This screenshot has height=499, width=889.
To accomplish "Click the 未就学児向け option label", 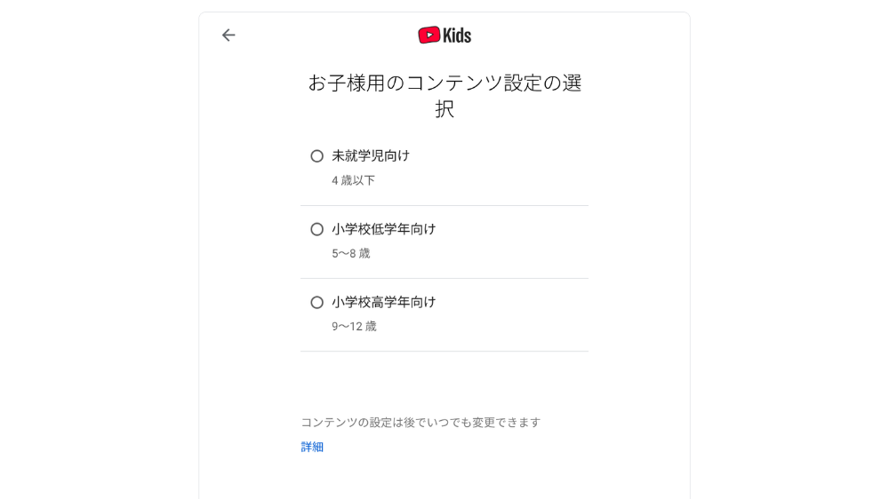I will [371, 155].
